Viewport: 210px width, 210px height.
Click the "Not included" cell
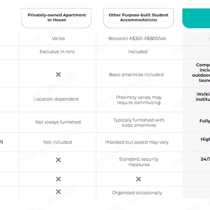coord(57,142)
